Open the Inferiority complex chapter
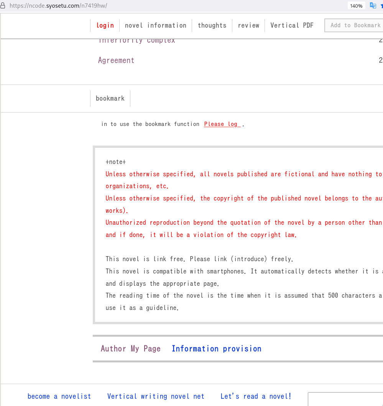 tap(136, 41)
